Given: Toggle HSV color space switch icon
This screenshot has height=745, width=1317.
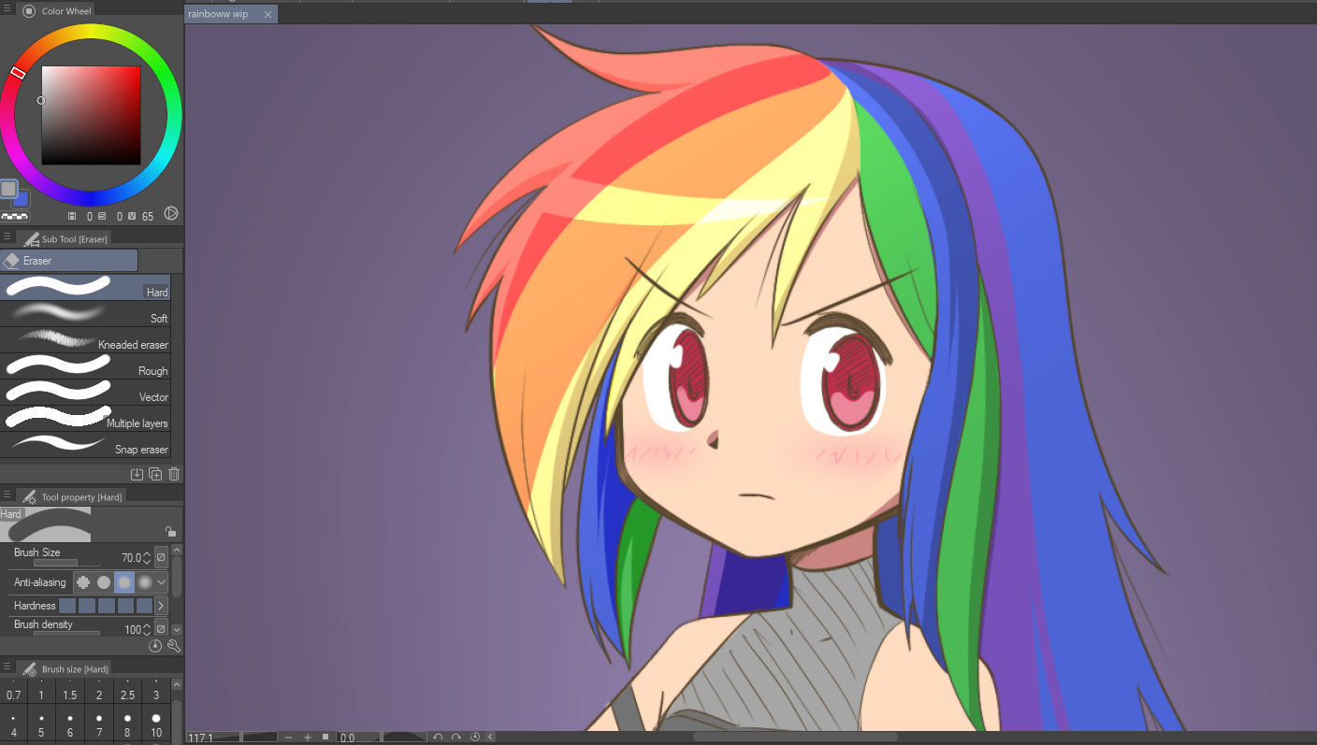Looking at the screenshot, I should coord(171,213).
